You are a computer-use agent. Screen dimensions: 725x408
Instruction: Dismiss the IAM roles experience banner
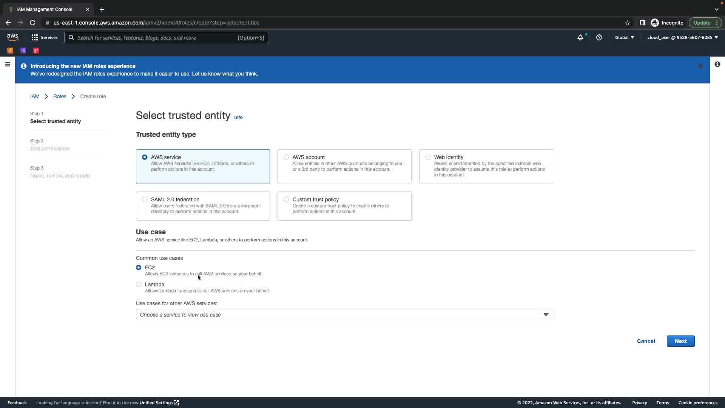700,66
